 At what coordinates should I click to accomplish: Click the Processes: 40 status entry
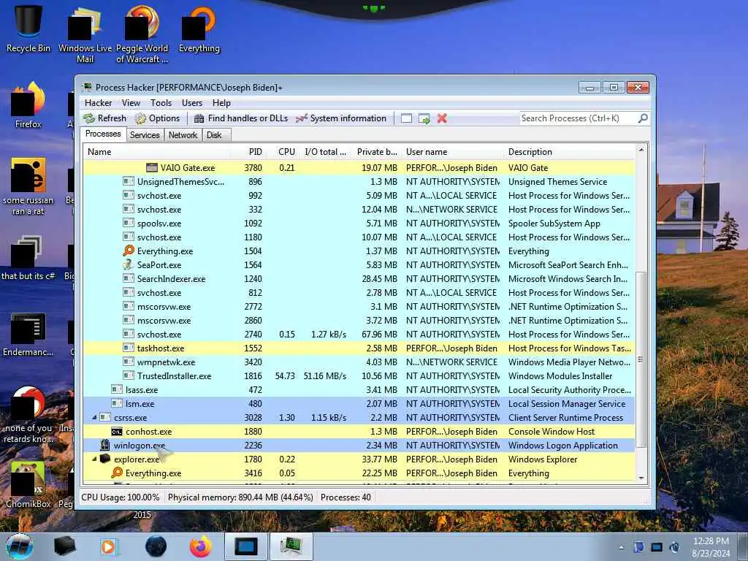click(346, 497)
